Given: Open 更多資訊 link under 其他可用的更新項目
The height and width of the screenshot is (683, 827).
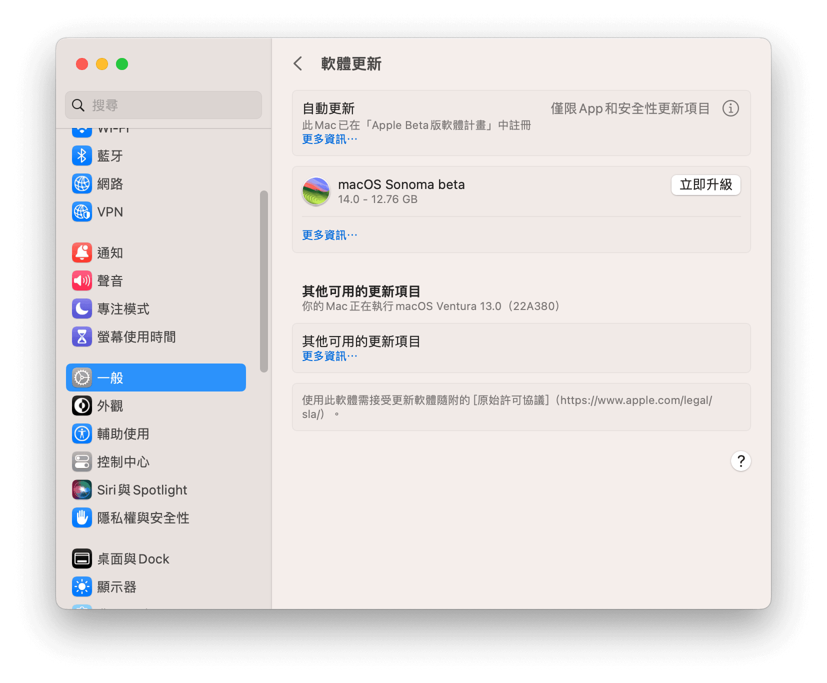Looking at the screenshot, I should 329,356.
